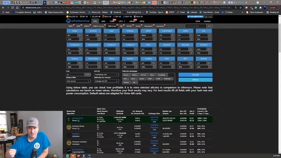281x158 pixels.
Task: Click the Ethash hash rate input field
Action: coord(72,35)
